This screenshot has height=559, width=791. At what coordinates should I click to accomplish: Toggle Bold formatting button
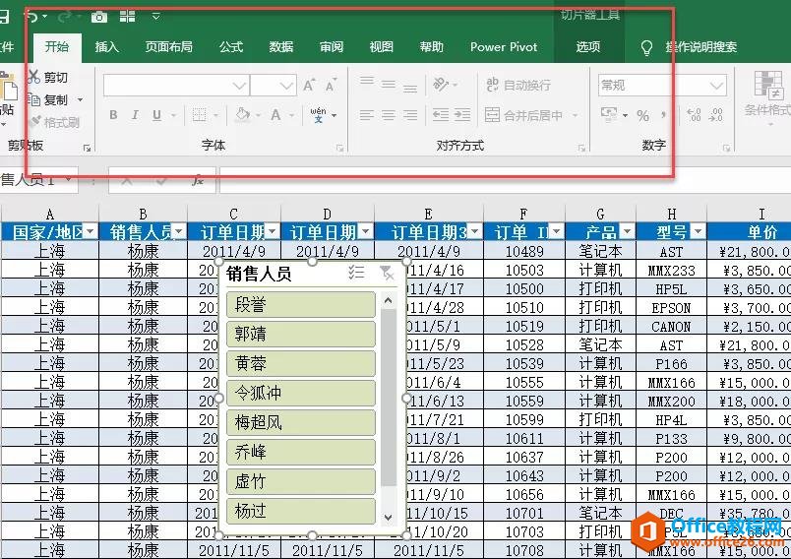click(x=113, y=116)
